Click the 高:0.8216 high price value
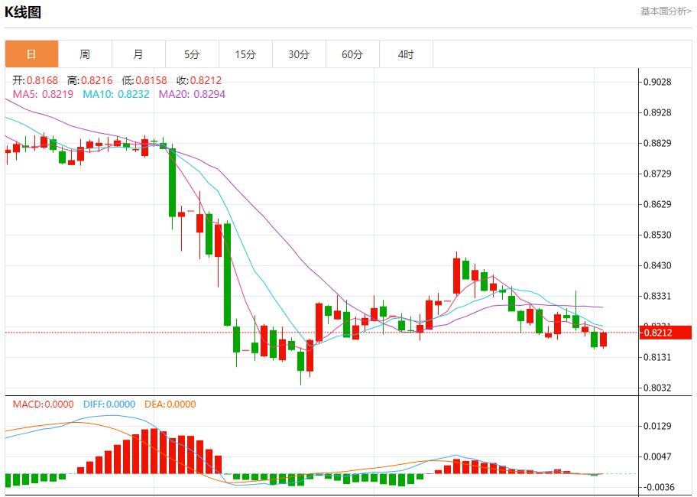 89,80
